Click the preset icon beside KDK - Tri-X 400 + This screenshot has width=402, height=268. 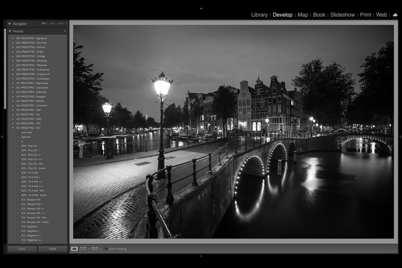click(18, 178)
